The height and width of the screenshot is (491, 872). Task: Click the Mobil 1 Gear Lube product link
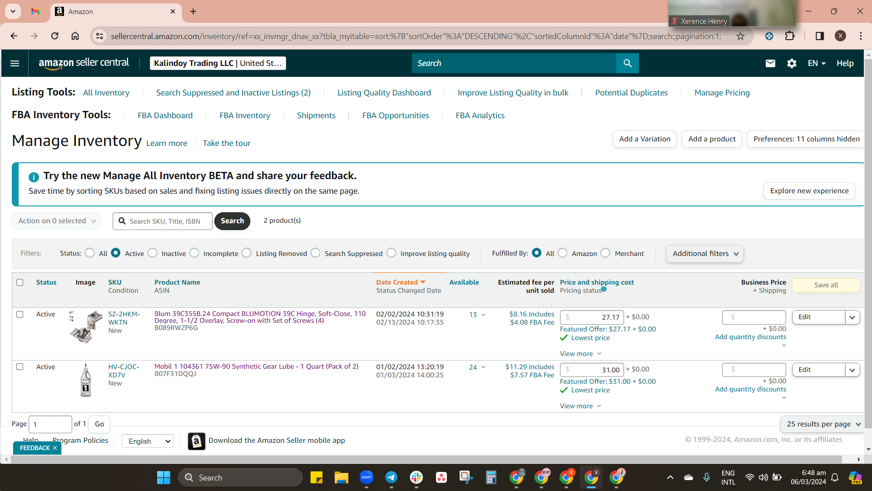257,366
